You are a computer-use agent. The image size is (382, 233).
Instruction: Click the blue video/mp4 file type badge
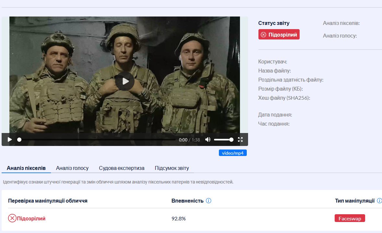[233, 153]
